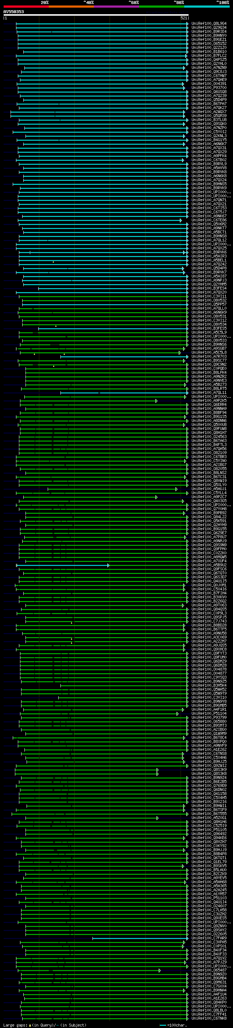Select the UniRef100_O65152 entry
This screenshot has width=233, height=1028.
coord(209,43)
